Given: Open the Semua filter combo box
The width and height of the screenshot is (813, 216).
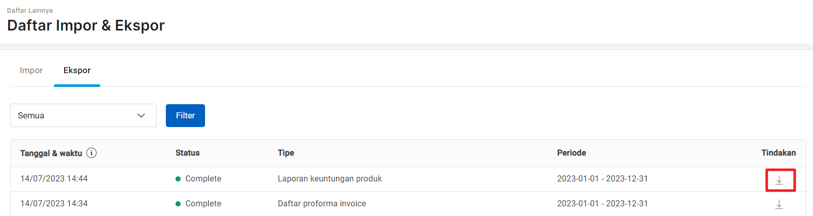Looking at the screenshot, I should click(x=83, y=115).
